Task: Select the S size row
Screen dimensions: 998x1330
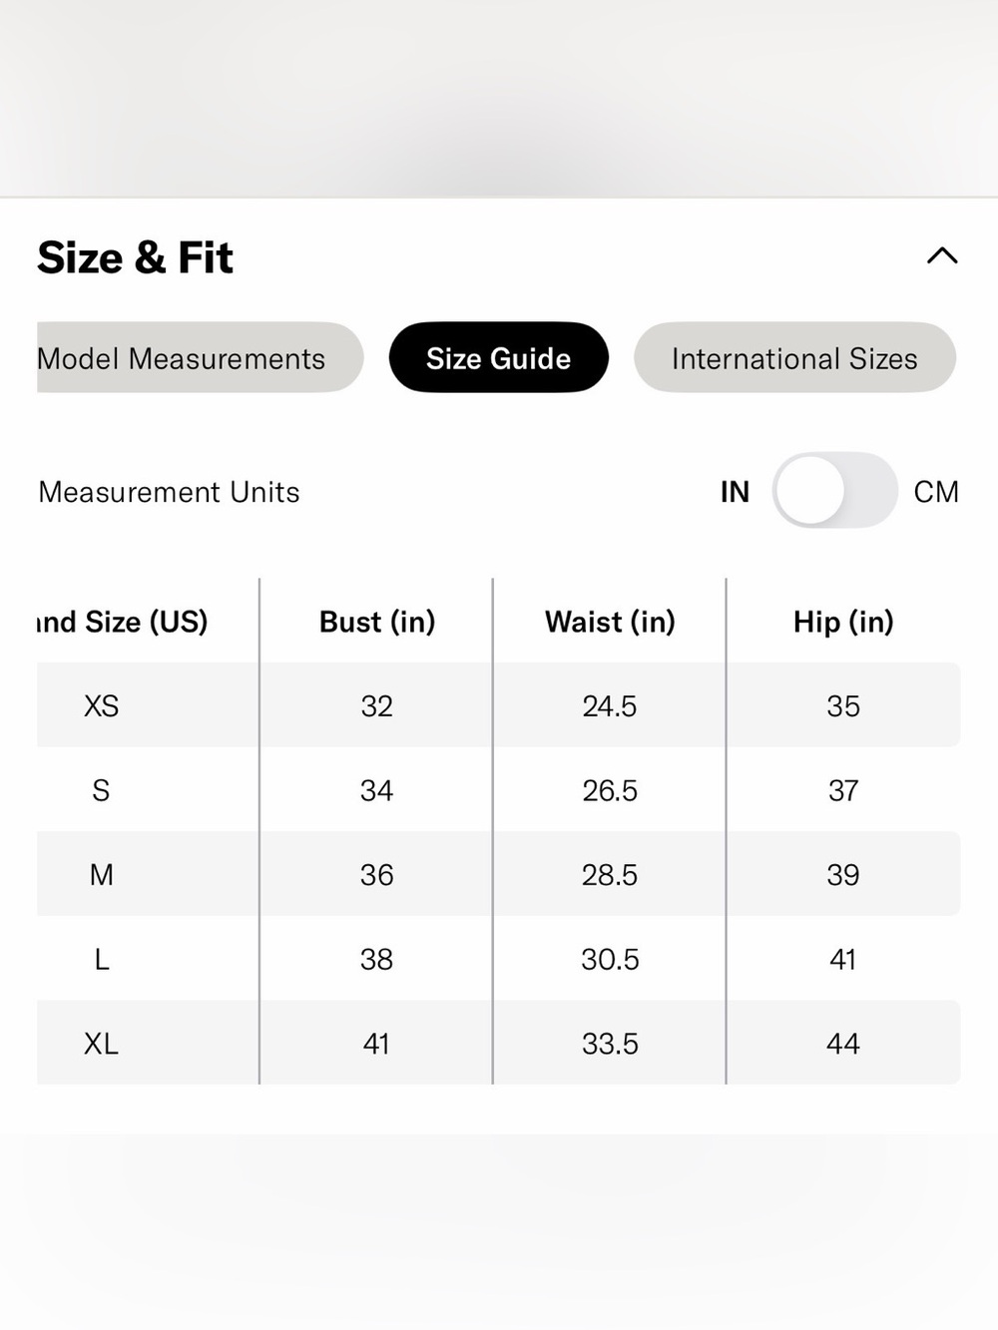Action: click(x=498, y=790)
